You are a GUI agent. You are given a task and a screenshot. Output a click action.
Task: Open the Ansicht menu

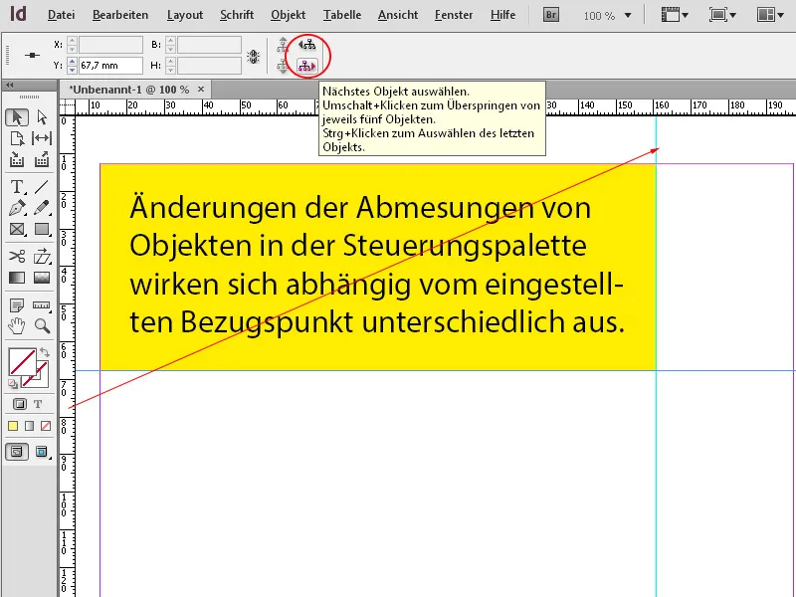(398, 15)
